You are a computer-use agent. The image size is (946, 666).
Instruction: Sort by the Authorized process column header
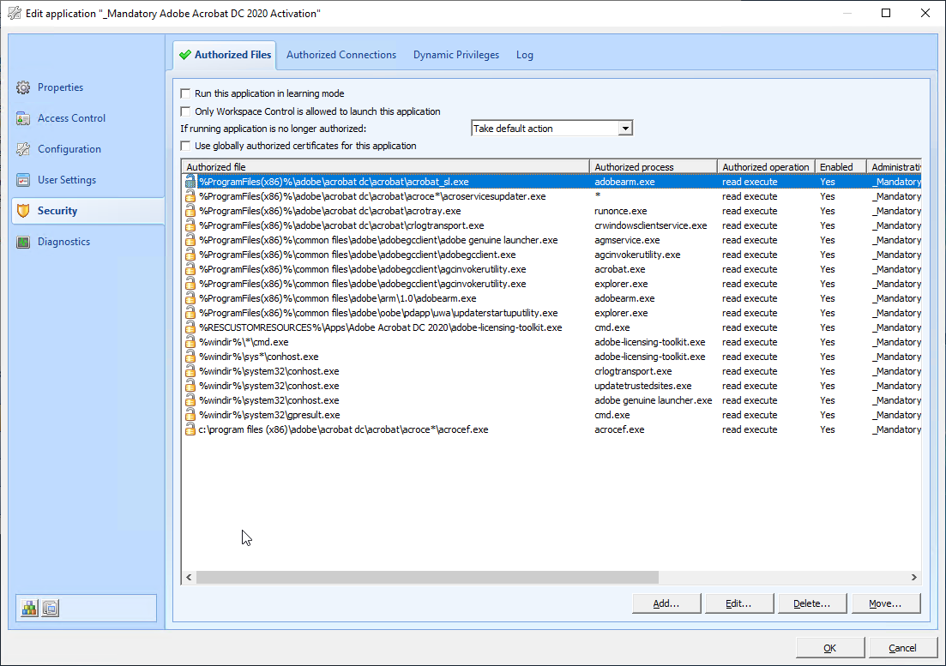(x=653, y=167)
